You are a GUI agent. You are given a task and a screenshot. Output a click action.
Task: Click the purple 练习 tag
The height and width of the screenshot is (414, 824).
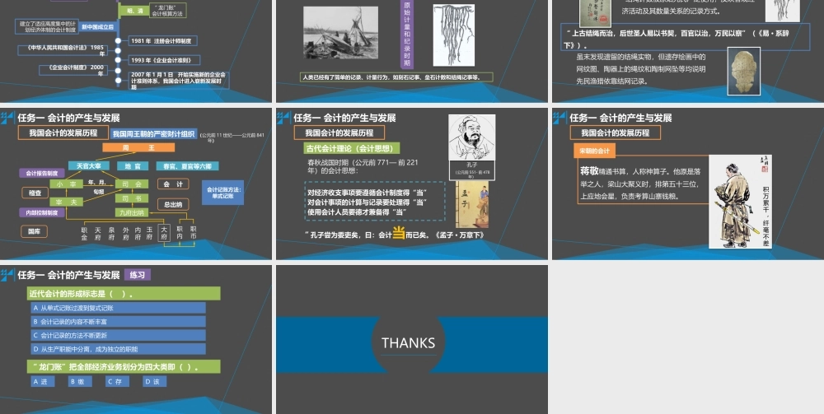click(x=138, y=274)
